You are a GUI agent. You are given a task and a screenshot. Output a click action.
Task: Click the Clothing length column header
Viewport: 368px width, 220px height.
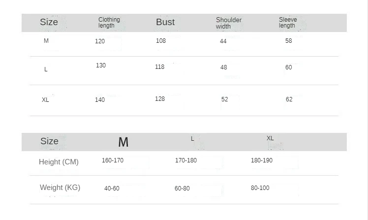109,23
